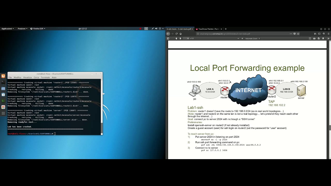Image resolution: width=331 pixels, height=186 pixels.
Task: Open a new Firefox tab
Action: [225, 29]
